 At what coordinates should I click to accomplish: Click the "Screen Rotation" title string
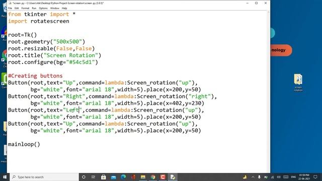coord(71,55)
